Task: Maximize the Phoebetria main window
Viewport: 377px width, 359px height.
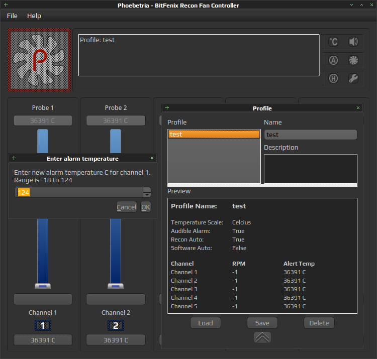Action: pos(361,5)
